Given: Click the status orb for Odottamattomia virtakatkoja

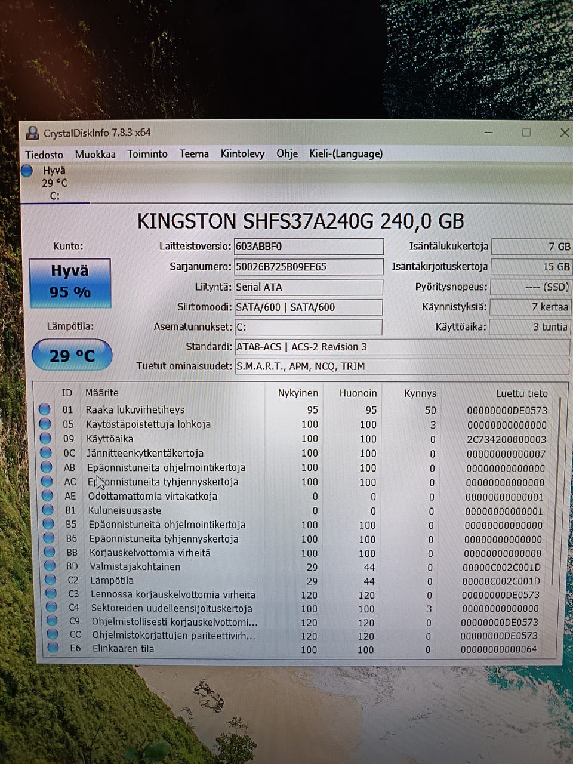Looking at the screenshot, I should click(48, 495).
